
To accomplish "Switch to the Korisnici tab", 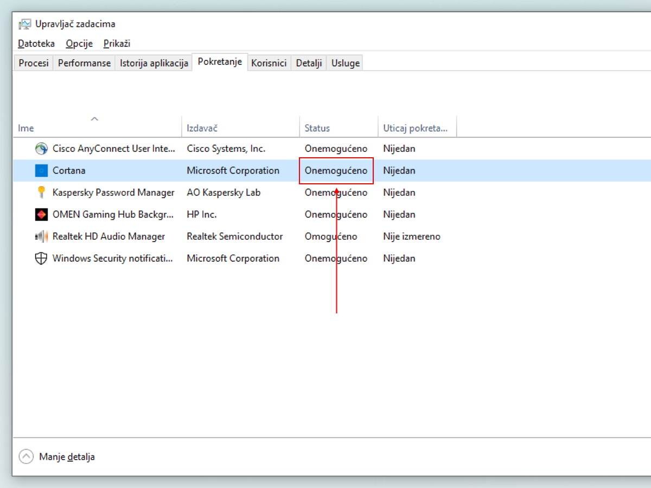I will pos(269,62).
